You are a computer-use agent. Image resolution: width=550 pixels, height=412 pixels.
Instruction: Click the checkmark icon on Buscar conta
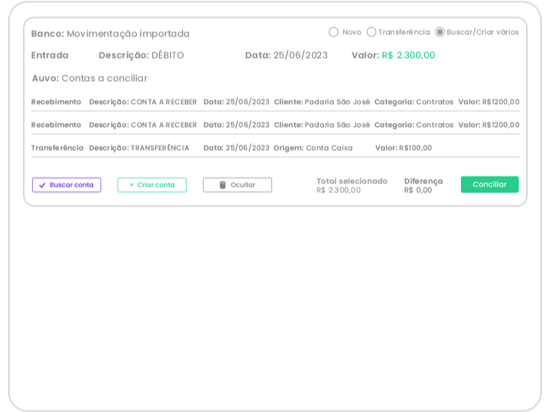pos(42,185)
